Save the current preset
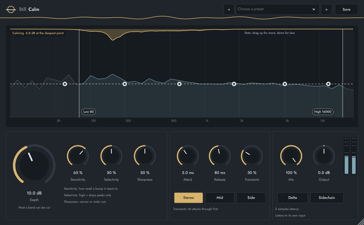Viewport: 364px width, 225px height. (346, 9)
